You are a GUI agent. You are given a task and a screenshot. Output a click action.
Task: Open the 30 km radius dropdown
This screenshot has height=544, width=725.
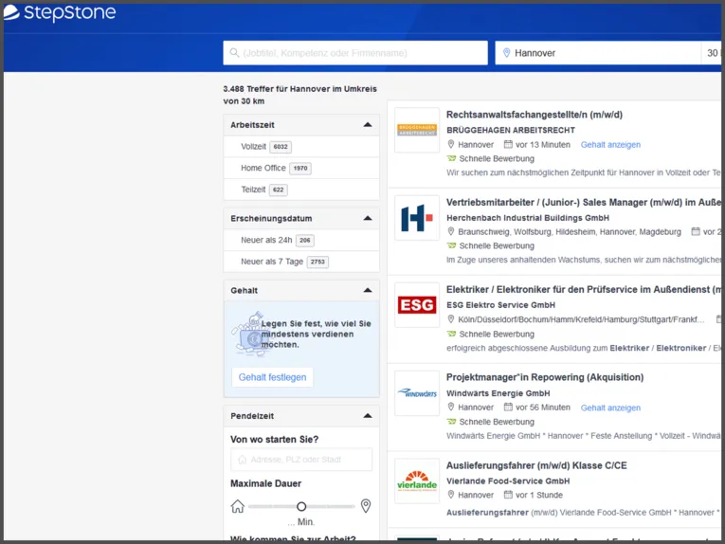(x=712, y=53)
